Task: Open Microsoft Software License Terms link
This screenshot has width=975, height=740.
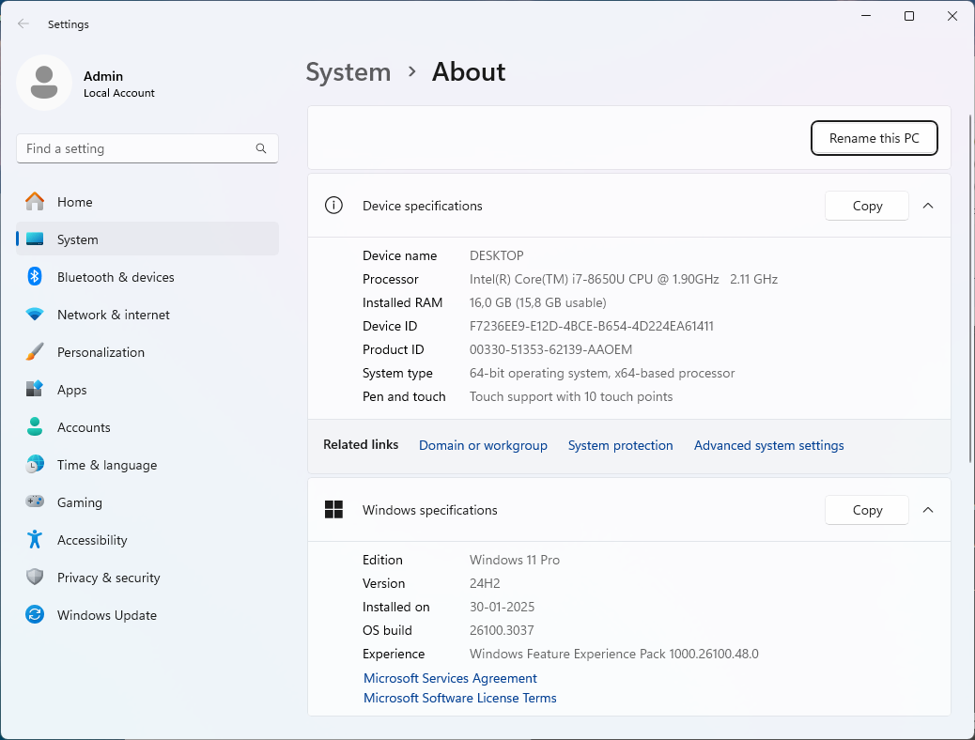Action: 459,698
